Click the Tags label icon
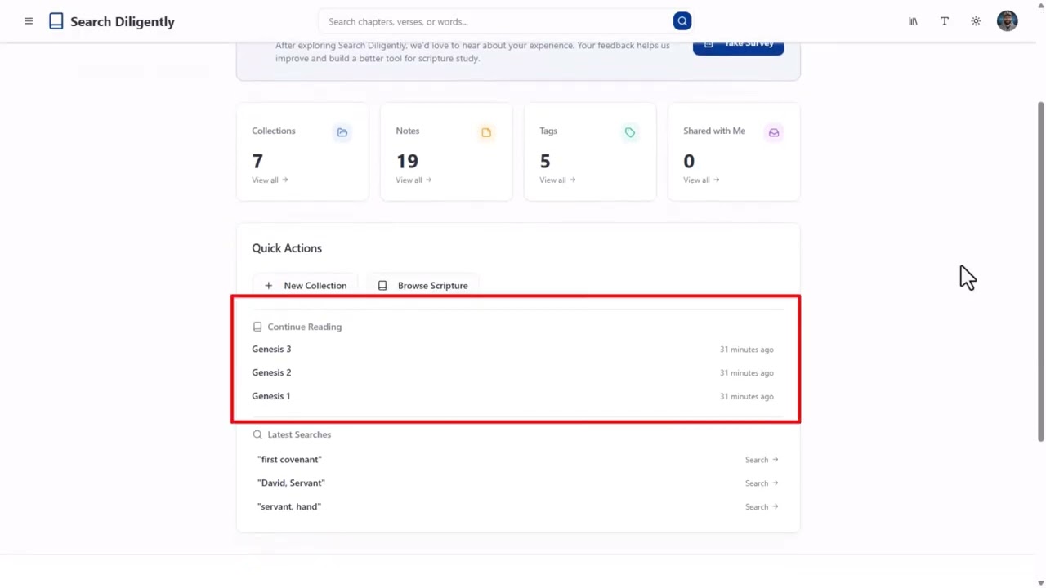 pyautogui.click(x=630, y=132)
